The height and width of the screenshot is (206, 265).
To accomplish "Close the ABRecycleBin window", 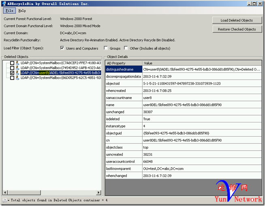I will (260, 4).
